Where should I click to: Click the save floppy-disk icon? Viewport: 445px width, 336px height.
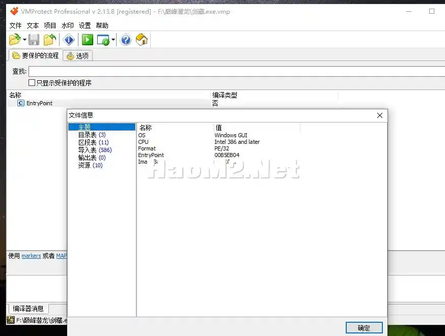click(34, 40)
